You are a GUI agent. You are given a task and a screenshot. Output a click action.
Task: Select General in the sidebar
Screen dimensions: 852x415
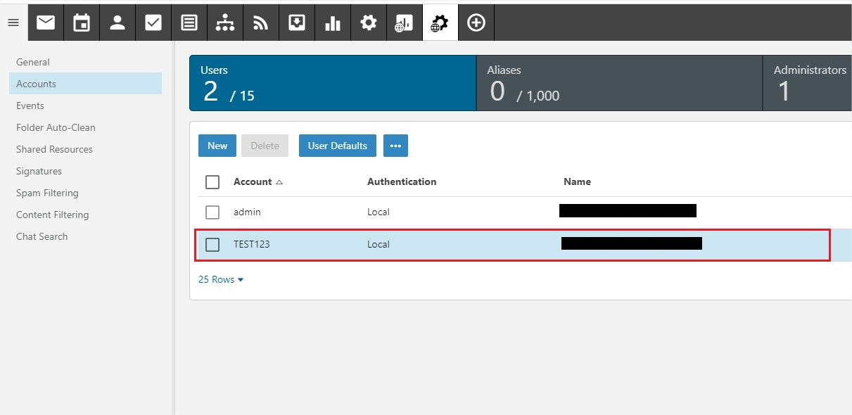[33, 62]
